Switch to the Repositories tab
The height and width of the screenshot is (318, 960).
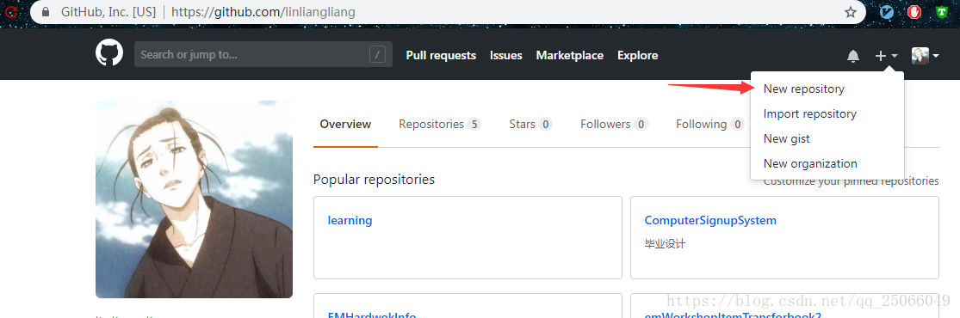tap(440, 124)
